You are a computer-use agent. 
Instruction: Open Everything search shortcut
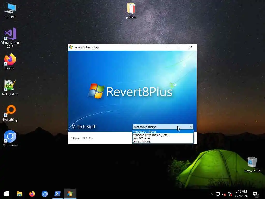[10, 113]
